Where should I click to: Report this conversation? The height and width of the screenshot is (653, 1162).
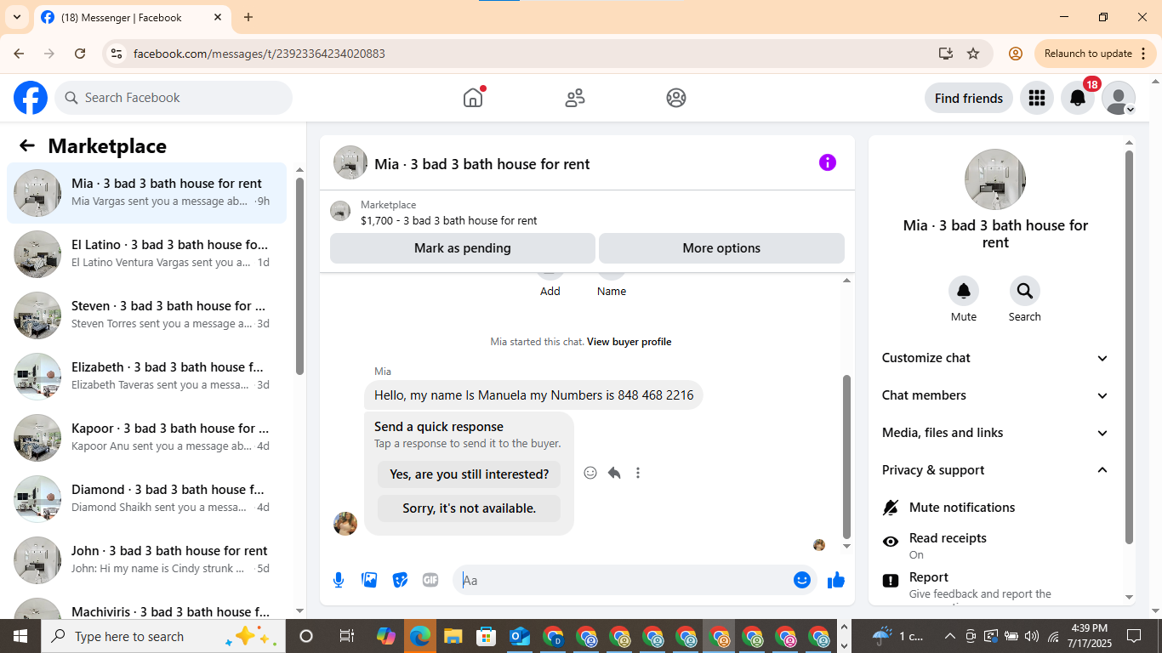point(995,585)
